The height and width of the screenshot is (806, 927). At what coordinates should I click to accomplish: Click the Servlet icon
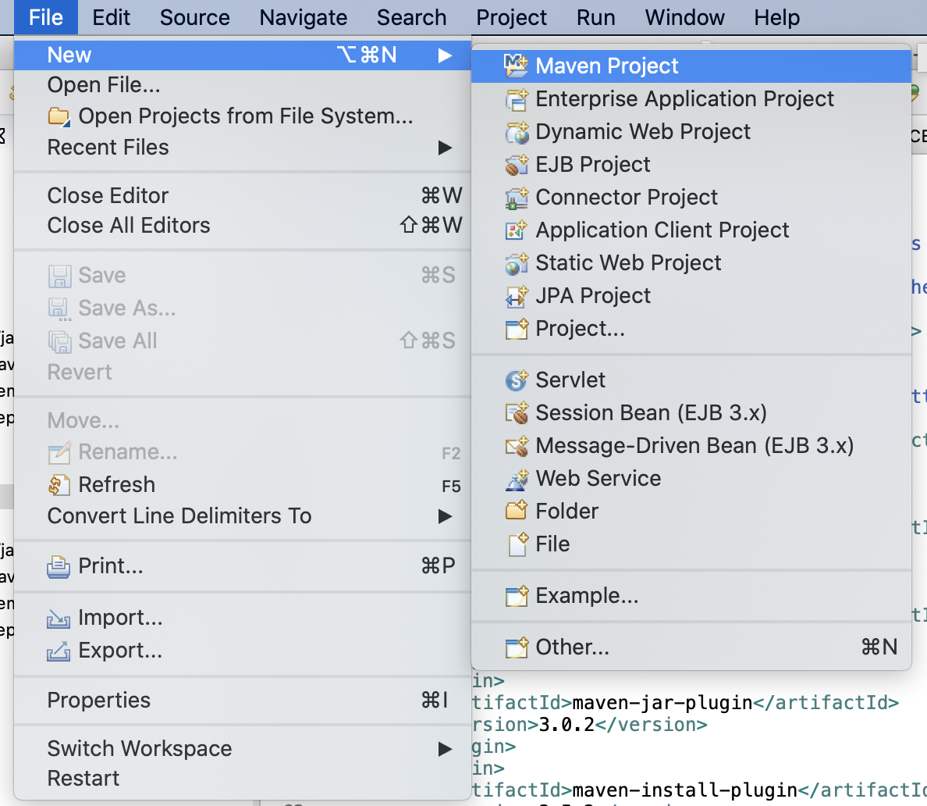(x=516, y=380)
